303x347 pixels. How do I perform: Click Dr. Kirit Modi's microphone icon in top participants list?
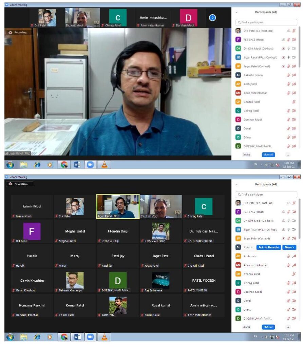click(288, 48)
